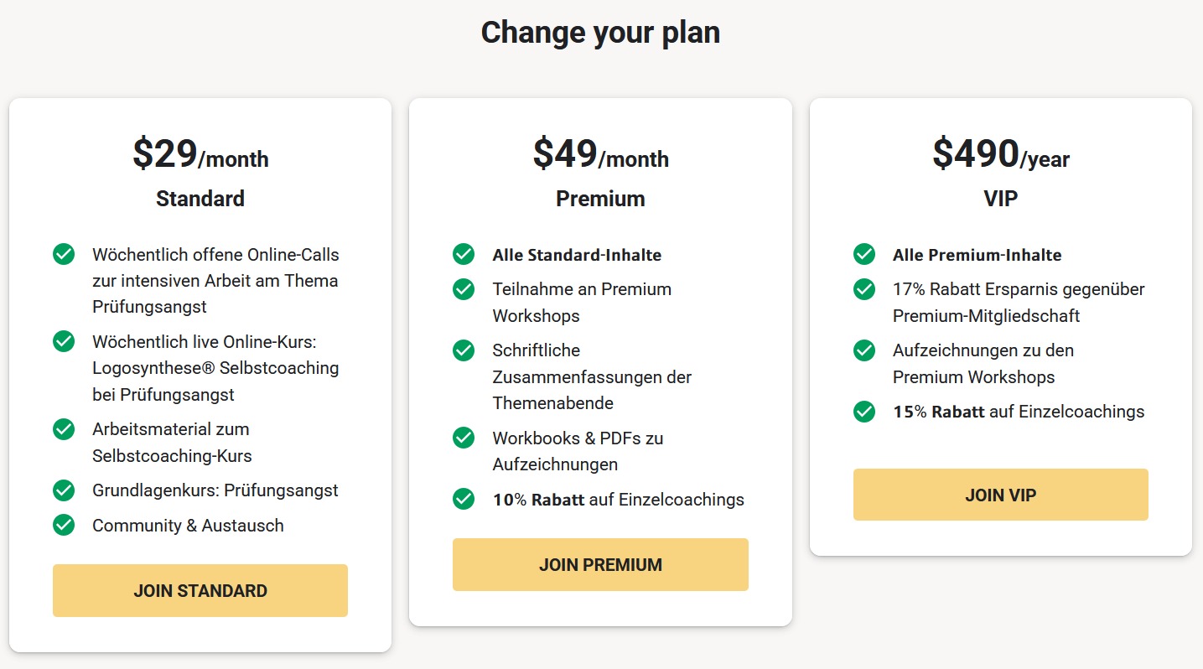Click the "$29/month" price label
The height and width of the screenshot is (669, 1203).
200,156
